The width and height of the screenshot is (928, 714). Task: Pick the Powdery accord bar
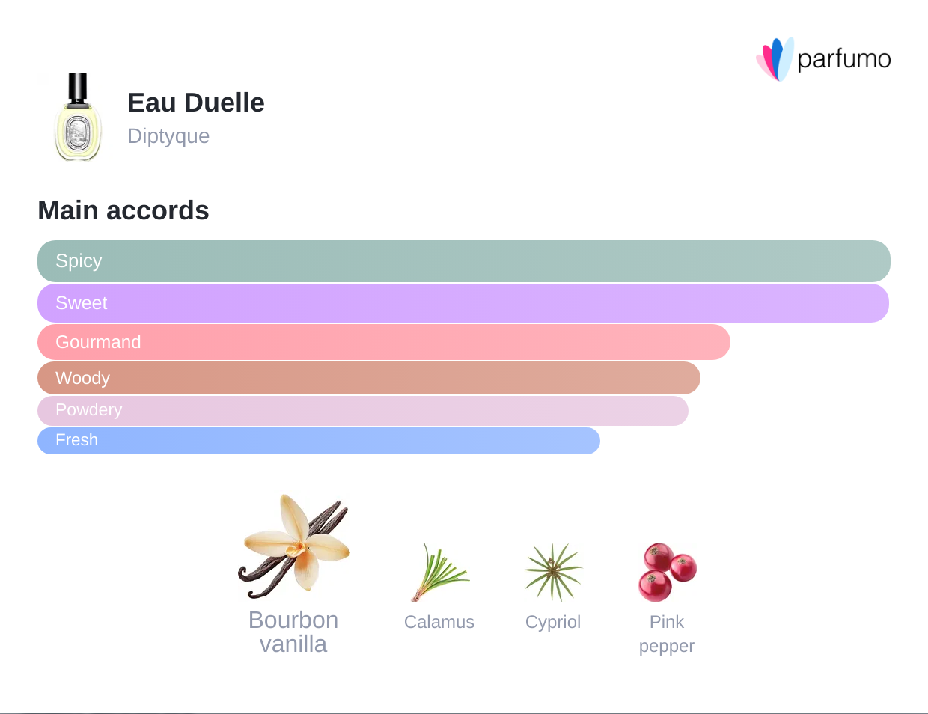362,410
